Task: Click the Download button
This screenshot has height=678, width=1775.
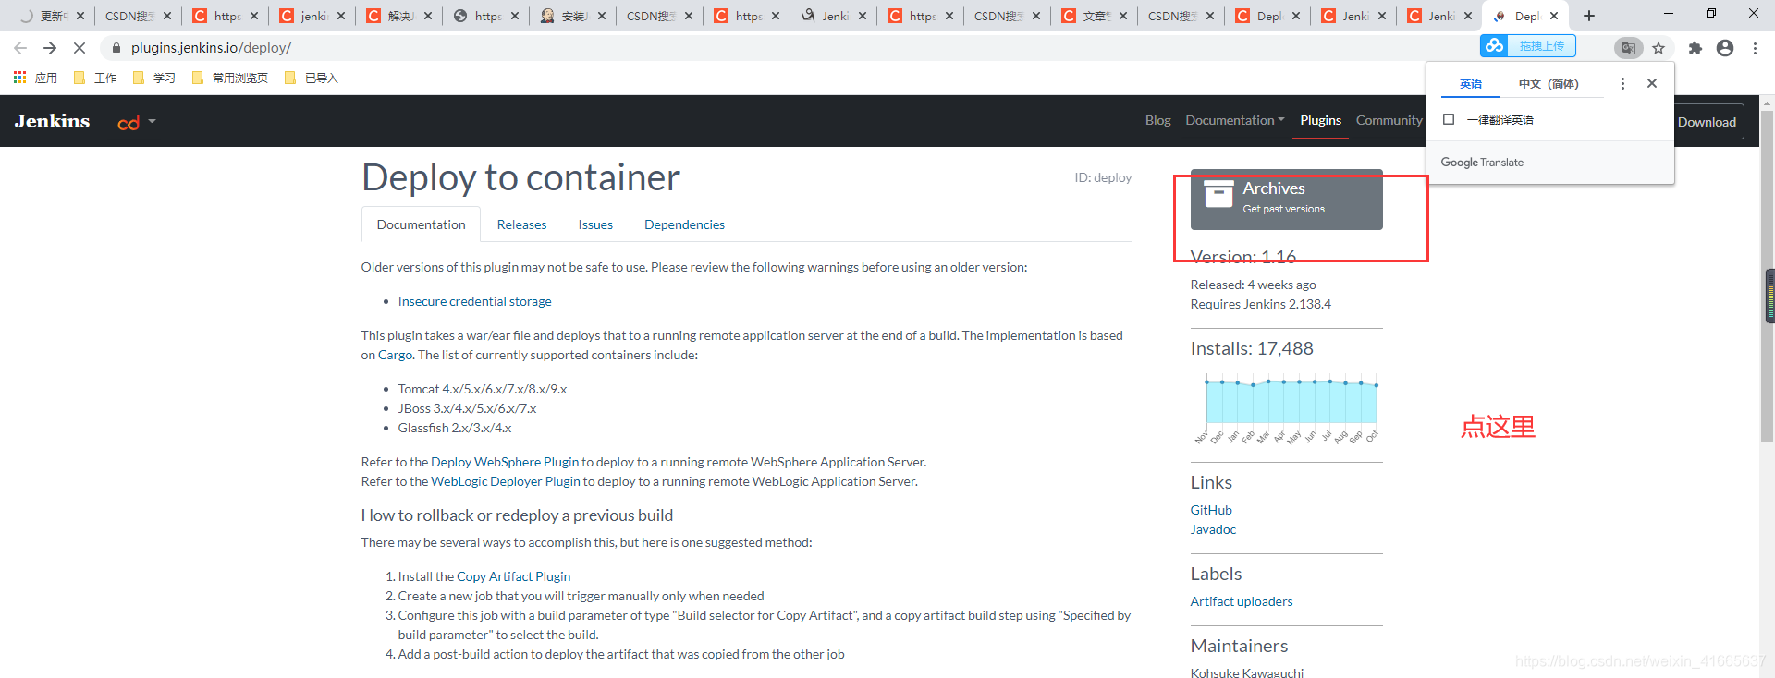Action: click(1707, 122)
